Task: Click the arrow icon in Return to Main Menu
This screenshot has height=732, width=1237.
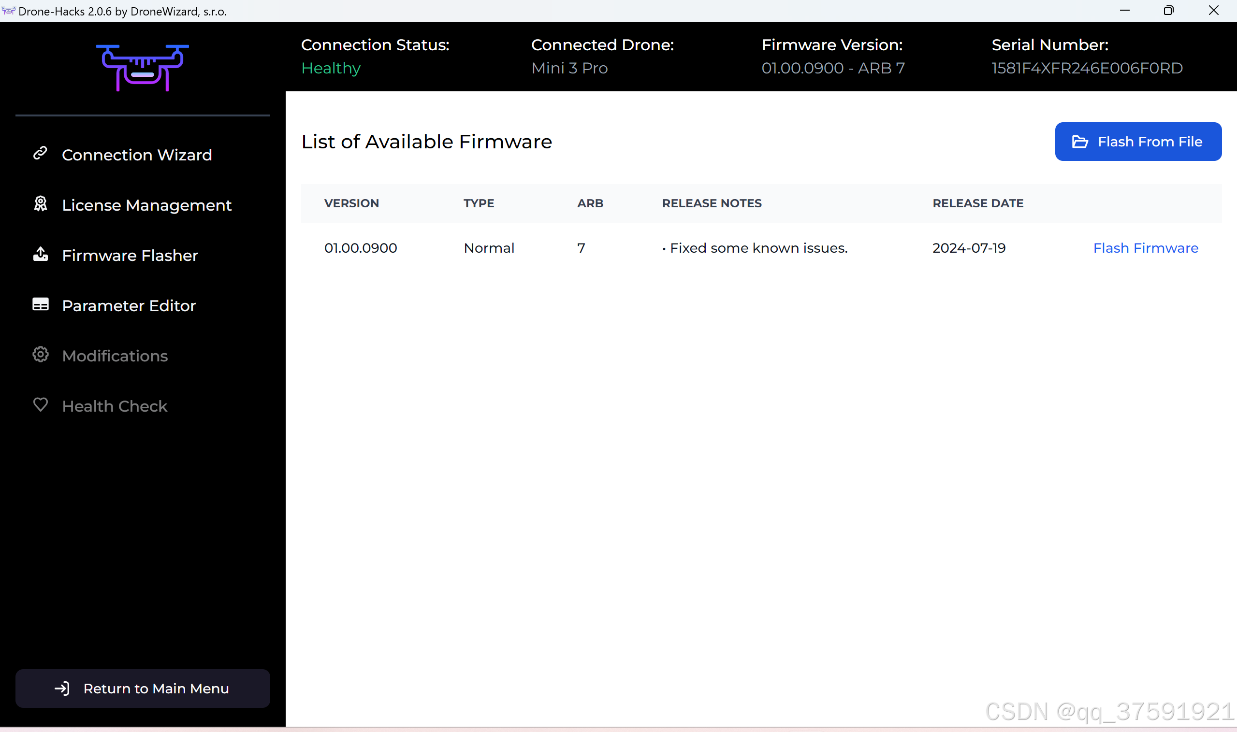Action: pyautogui.click(x=62, y=689)
